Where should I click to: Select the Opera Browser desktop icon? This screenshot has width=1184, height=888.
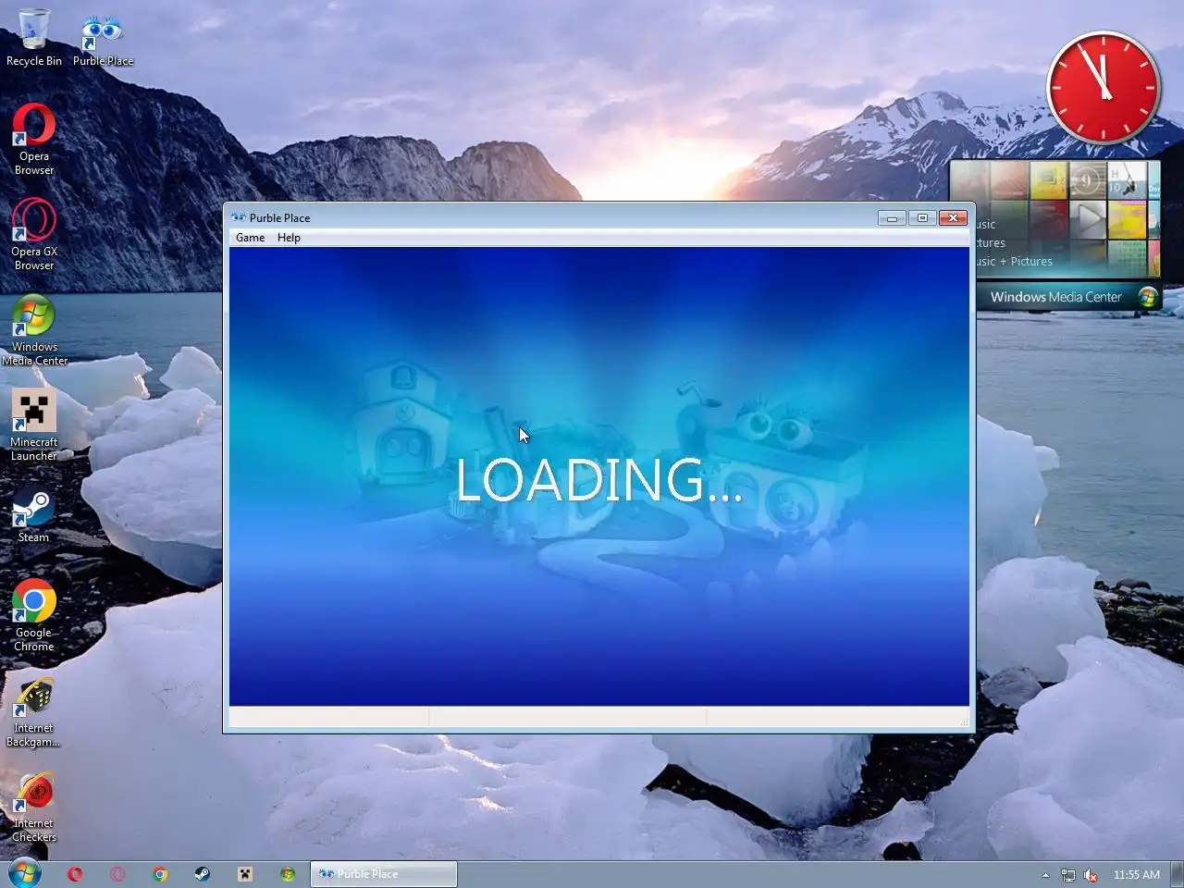[x=34, y=139]
